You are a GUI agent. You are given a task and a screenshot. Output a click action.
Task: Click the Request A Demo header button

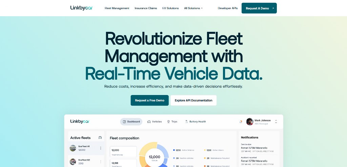click(x=259, y=8)
